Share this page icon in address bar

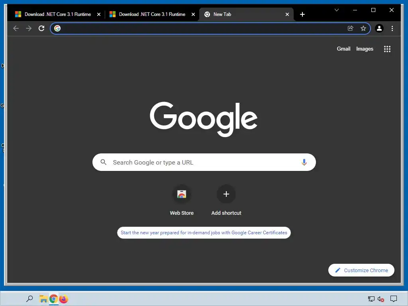[x=351, y=28]
